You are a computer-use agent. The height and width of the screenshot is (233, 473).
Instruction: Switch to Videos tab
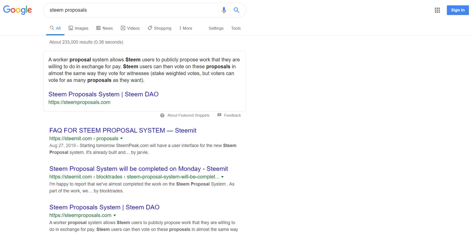[130, 28]
